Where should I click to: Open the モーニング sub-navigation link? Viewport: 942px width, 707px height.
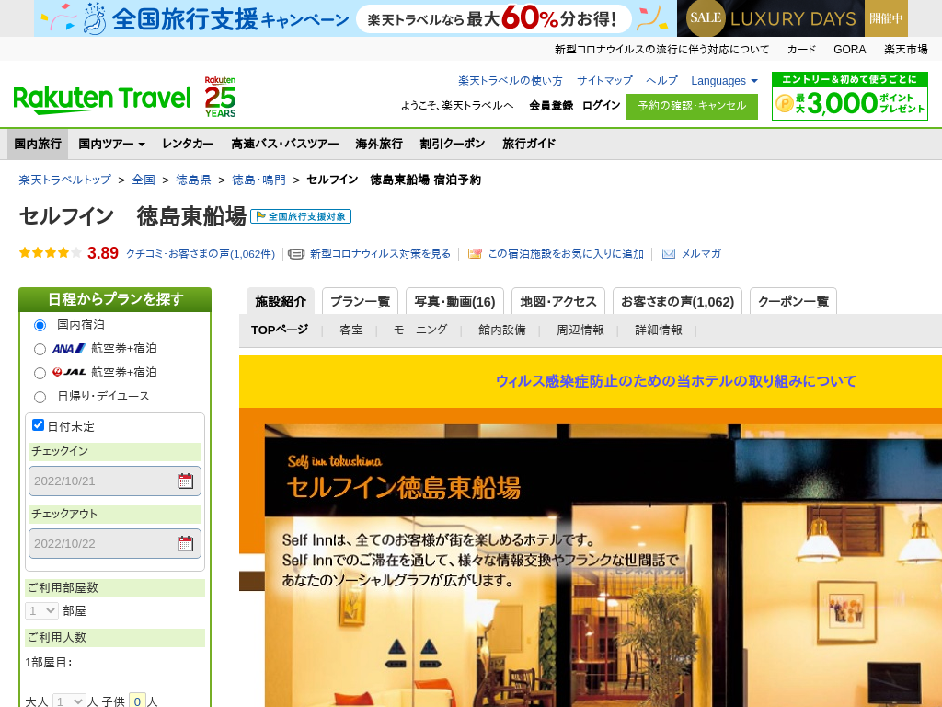tap(419, 330)
